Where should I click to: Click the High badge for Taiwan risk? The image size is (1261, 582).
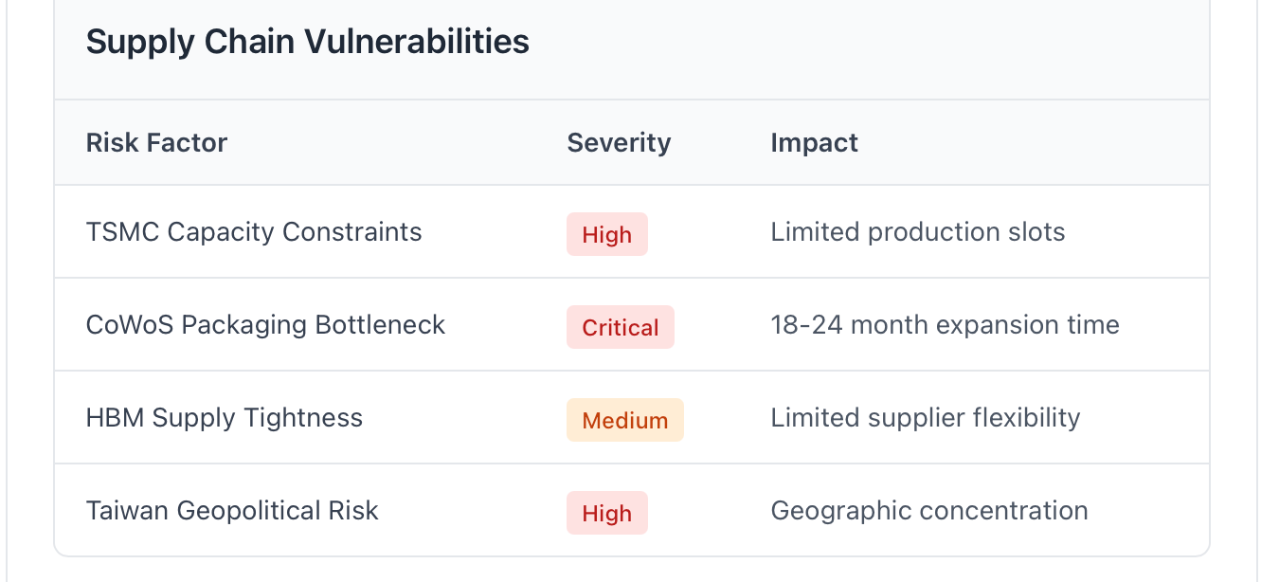pyautogui.click(x=607, y=513)
